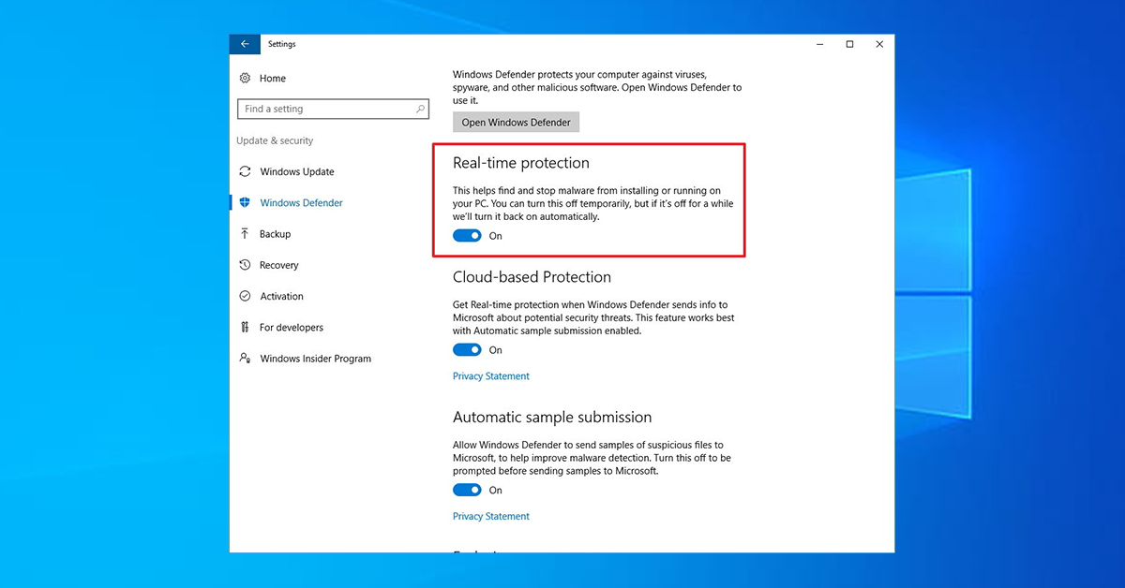Click the For developers tools icon
The height and width of the screenshot is (588, 1125).
[x=245, y=328]
